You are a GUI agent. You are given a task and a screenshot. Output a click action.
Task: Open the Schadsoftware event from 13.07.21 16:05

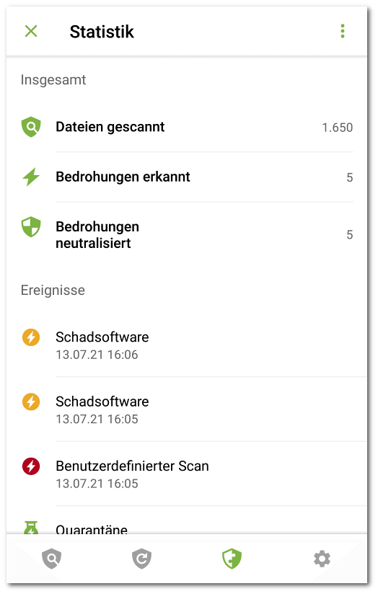(187, 409)
